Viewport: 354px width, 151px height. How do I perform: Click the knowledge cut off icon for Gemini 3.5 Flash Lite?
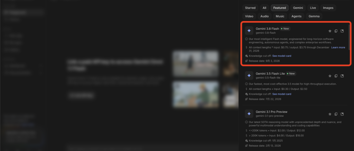coord(246,94)
